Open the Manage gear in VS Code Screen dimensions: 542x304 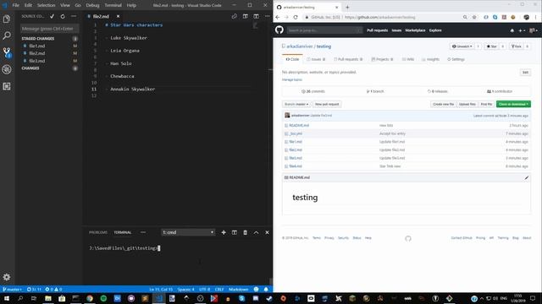(x=7, y=277)
